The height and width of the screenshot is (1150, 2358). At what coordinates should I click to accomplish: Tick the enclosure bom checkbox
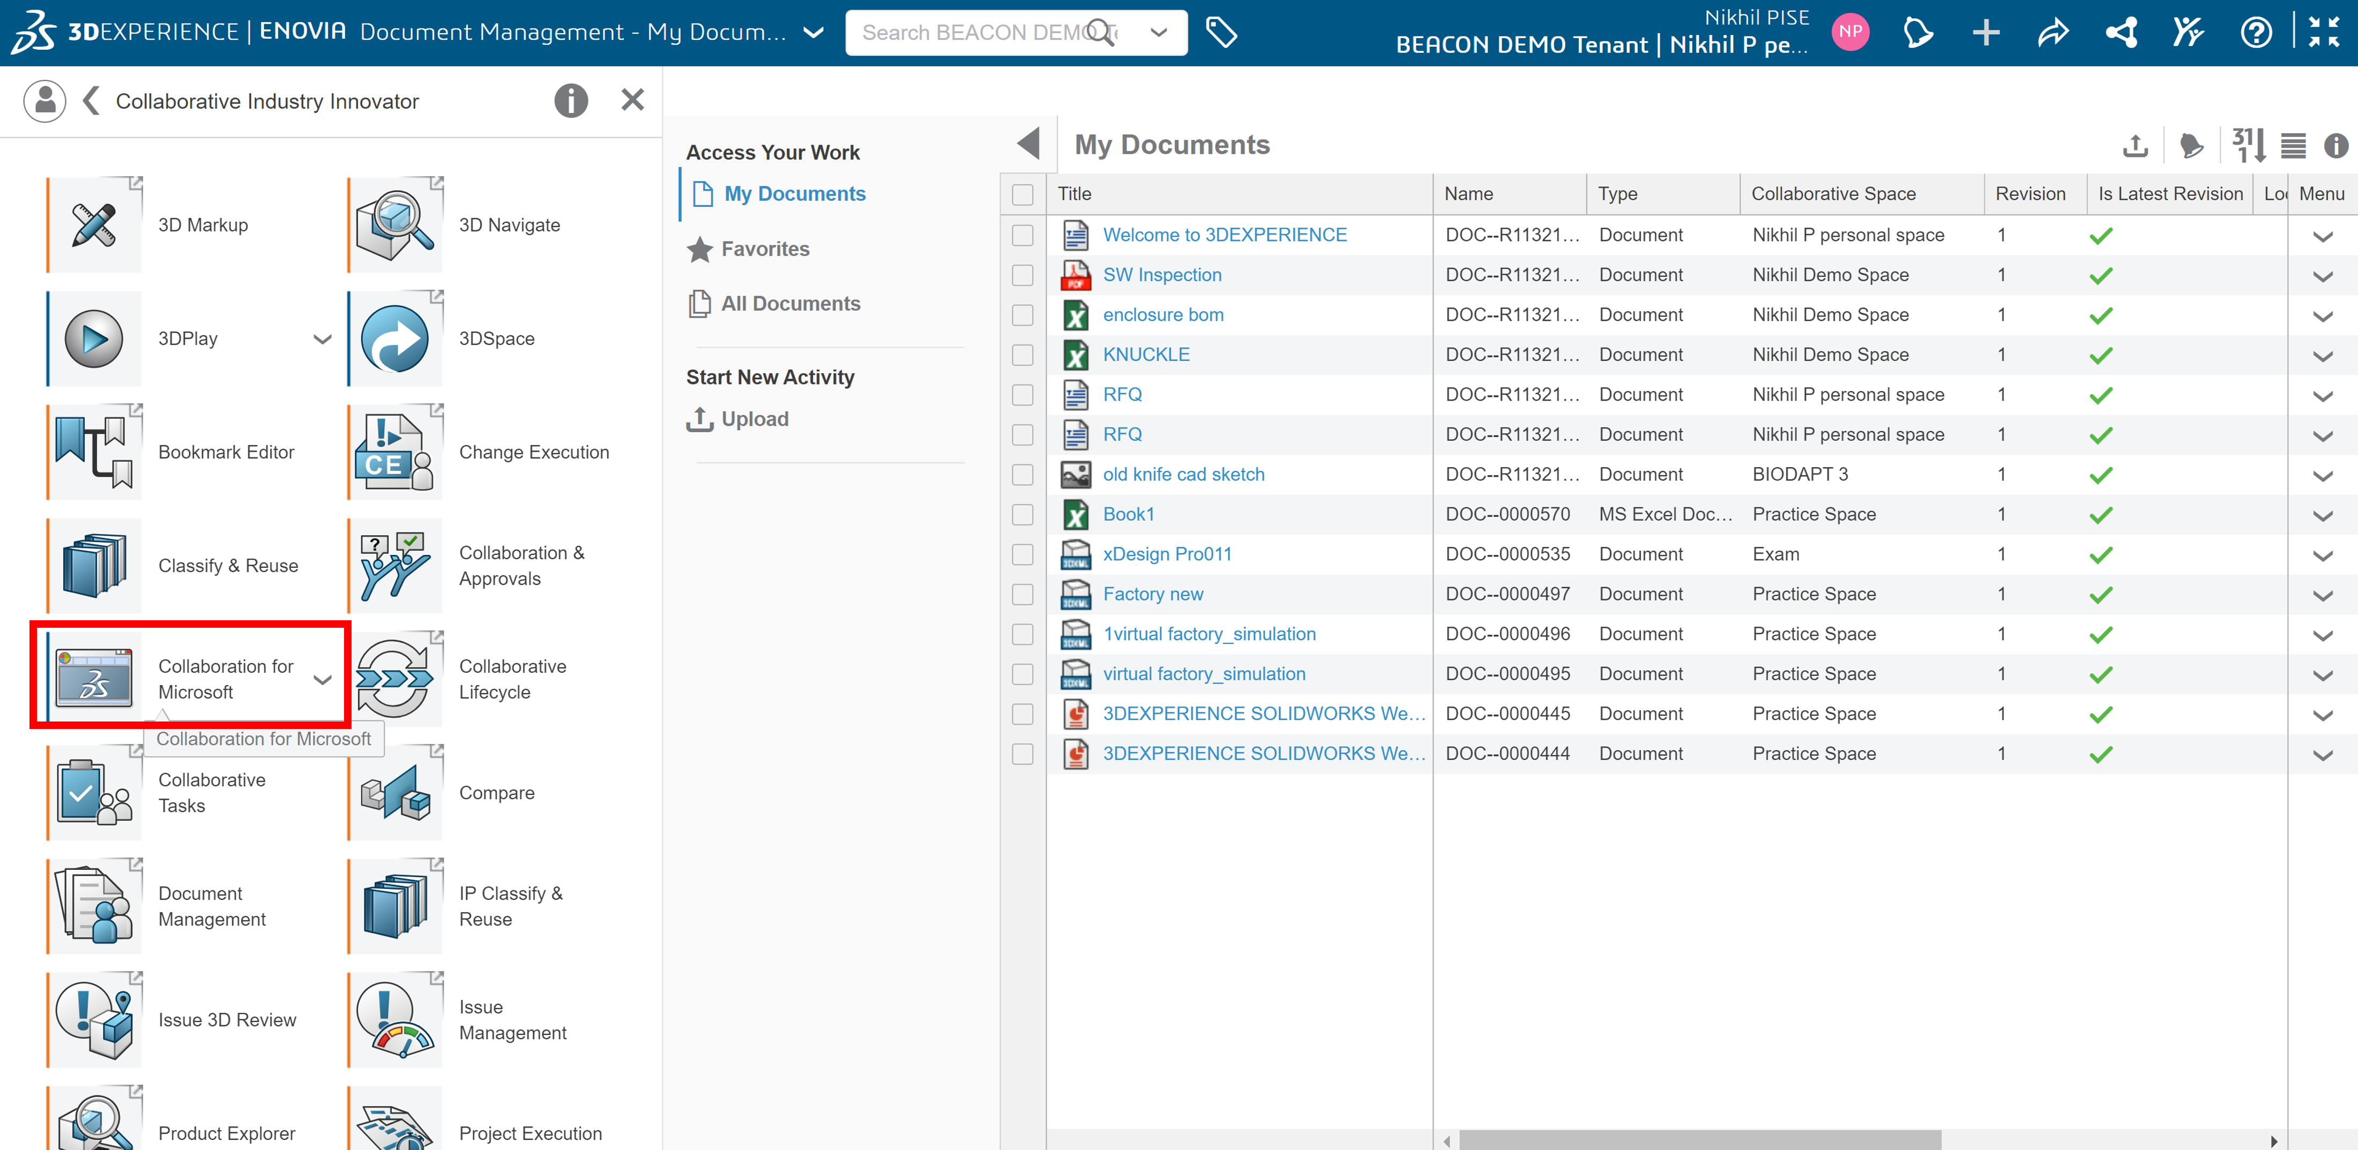pyautogui.click(x=1023, y=315)
